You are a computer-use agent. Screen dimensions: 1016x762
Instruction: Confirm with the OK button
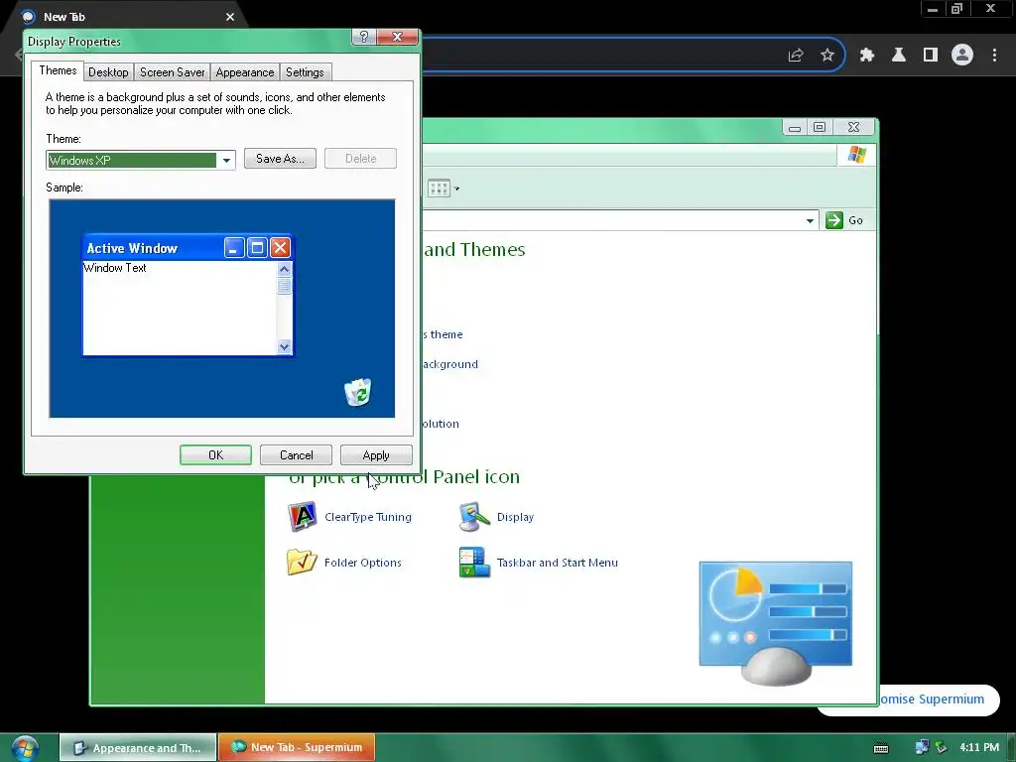pos(215,454)
